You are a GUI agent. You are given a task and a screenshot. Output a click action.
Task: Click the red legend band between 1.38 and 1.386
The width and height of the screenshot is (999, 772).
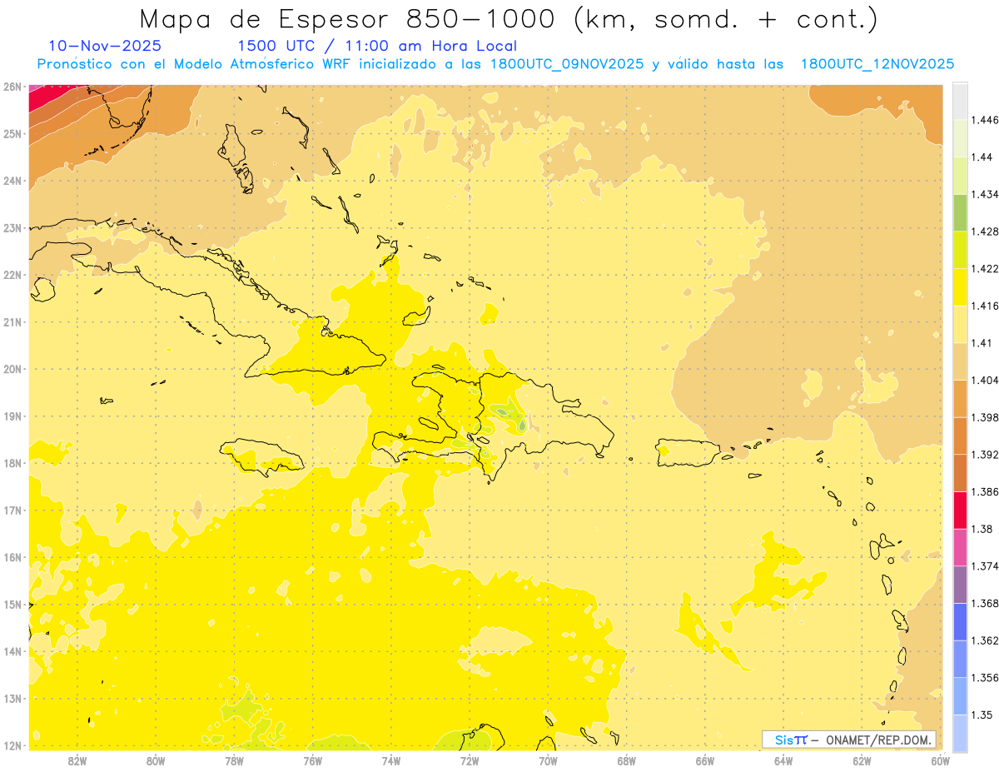pos(960,510)
